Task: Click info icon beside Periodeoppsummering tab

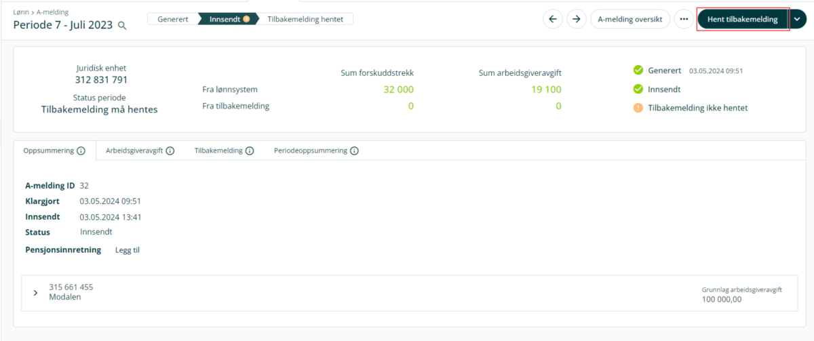Action: coord(354,151)
